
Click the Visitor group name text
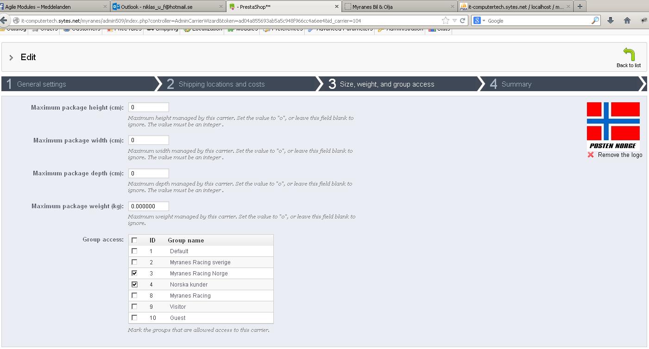[178, 307]
